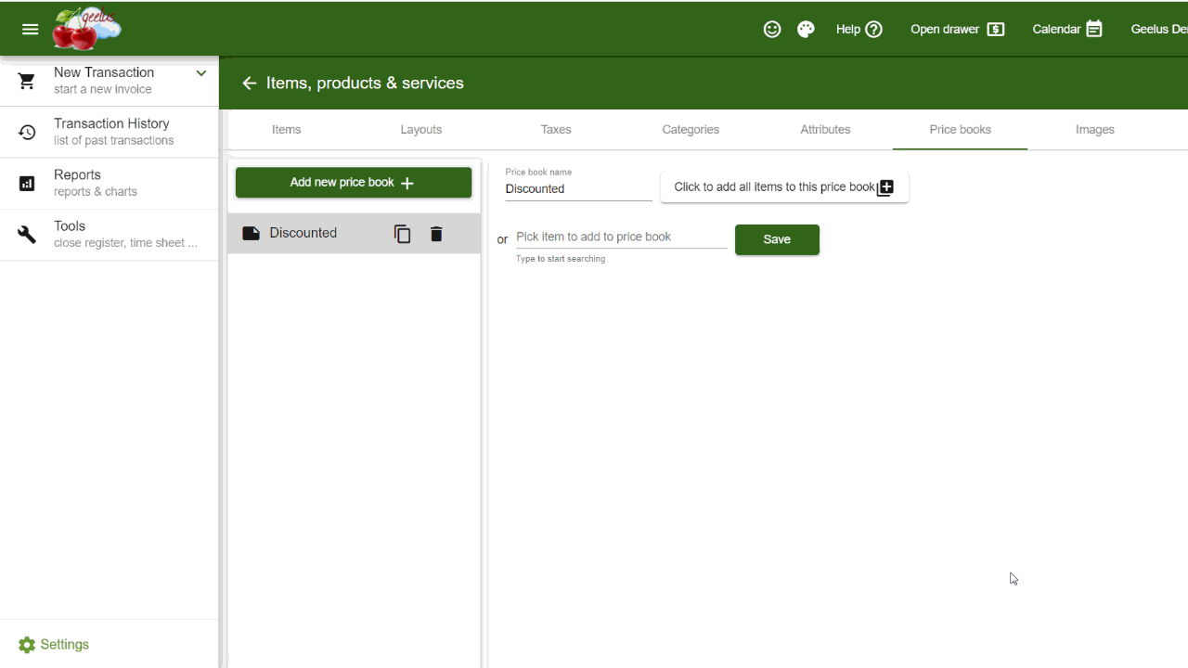The height and width of the screenshot is (668, 1188).
Task: Switch to the Images tab
Action: click(1094, 130)
